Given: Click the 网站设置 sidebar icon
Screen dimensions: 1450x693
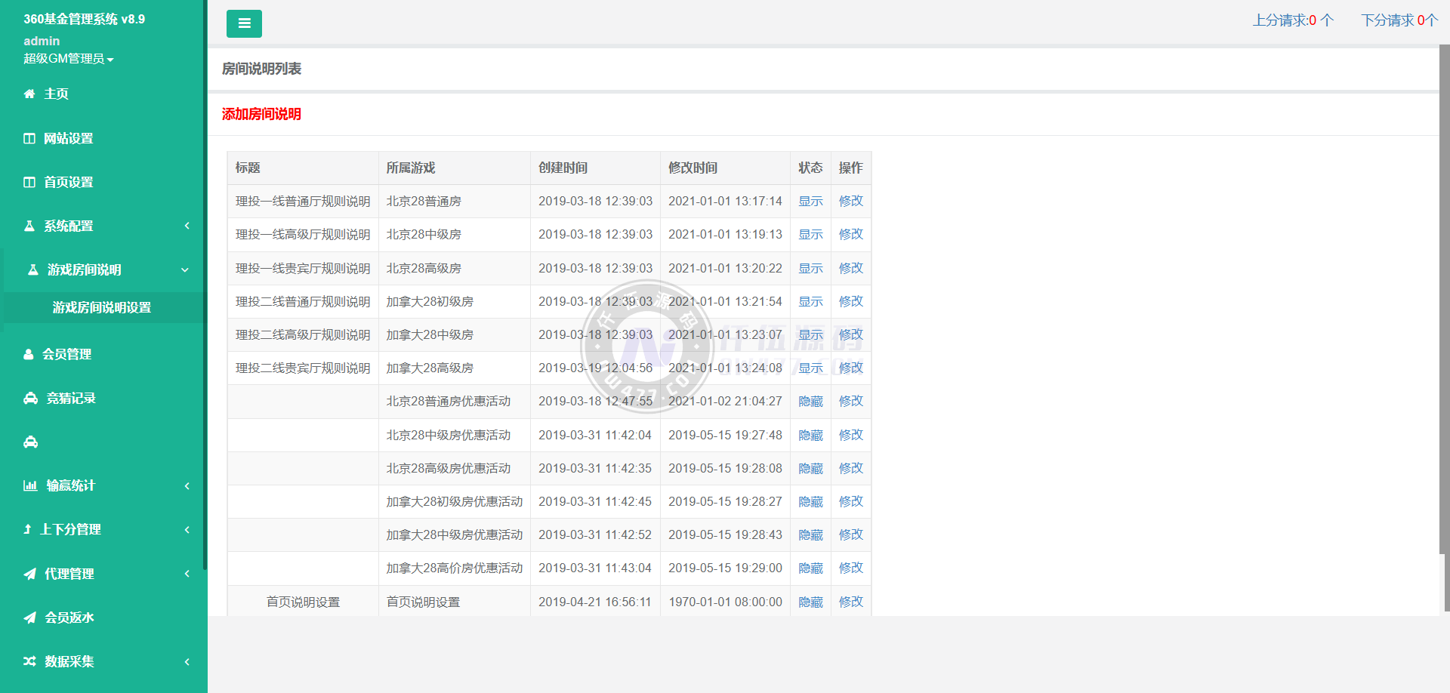Looking at the screenshot, I should (29, 139).
